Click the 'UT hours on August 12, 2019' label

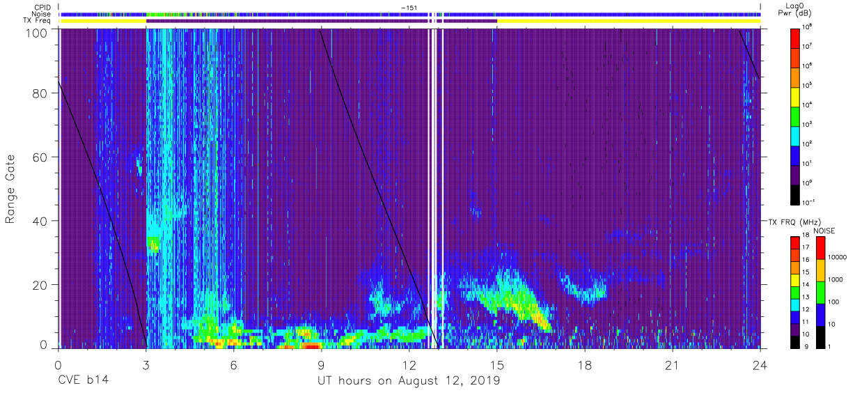tap(409, 381)
